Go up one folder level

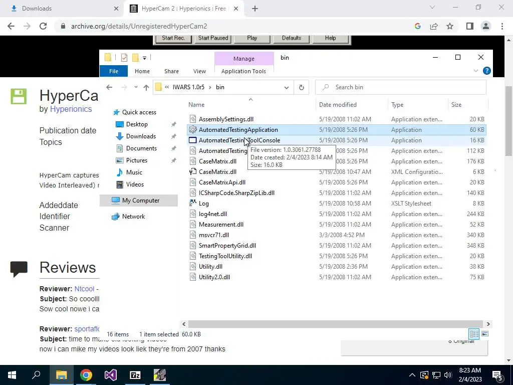146,87
